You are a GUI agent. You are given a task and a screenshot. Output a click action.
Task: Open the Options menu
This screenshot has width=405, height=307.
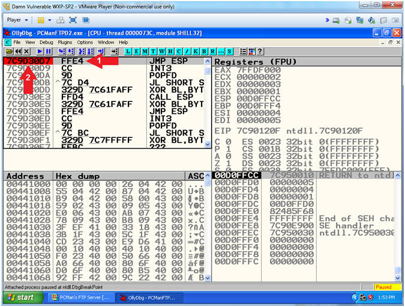85,43
